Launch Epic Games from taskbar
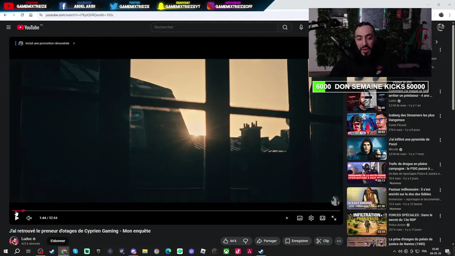This screenshot has width=455, height=256. [98, 251]
